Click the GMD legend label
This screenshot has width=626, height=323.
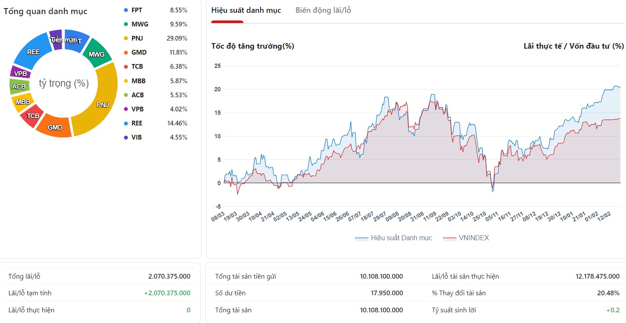(139, 52)
